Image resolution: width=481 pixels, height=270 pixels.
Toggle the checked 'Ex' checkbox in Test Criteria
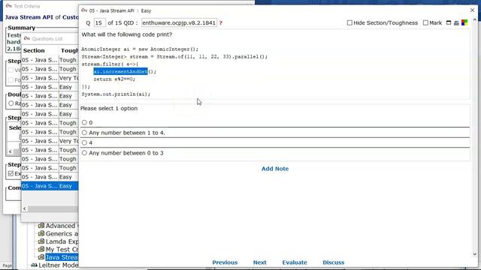pyautogui.click(x=11, y=173)
